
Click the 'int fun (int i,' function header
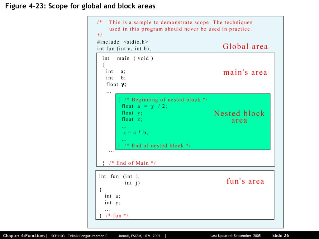[119, 176]
